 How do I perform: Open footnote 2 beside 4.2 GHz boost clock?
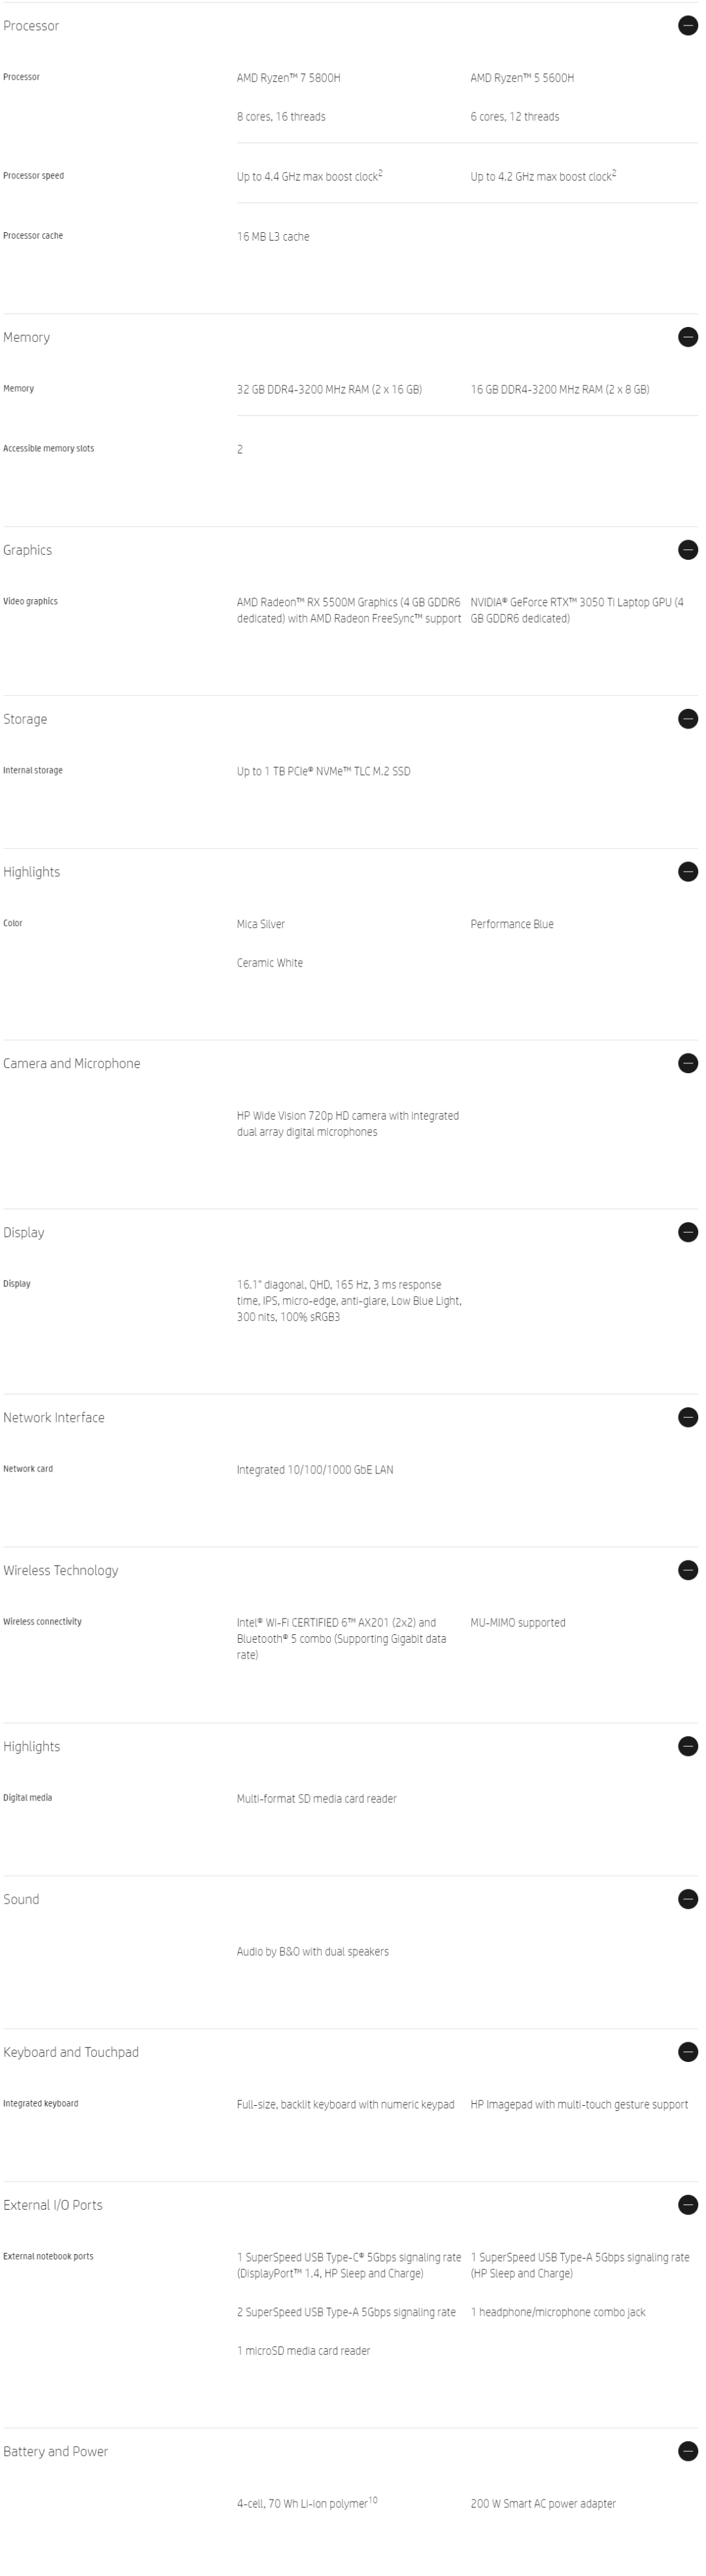614,173
